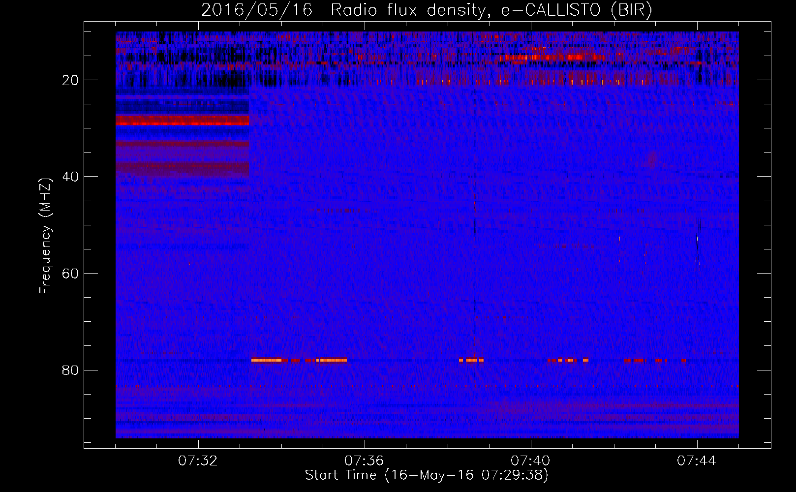Viewport: 796px width, 492px height.
Task: Click the 07:32 time tick label
Action: pyautogui.click(x=198, y=461)
